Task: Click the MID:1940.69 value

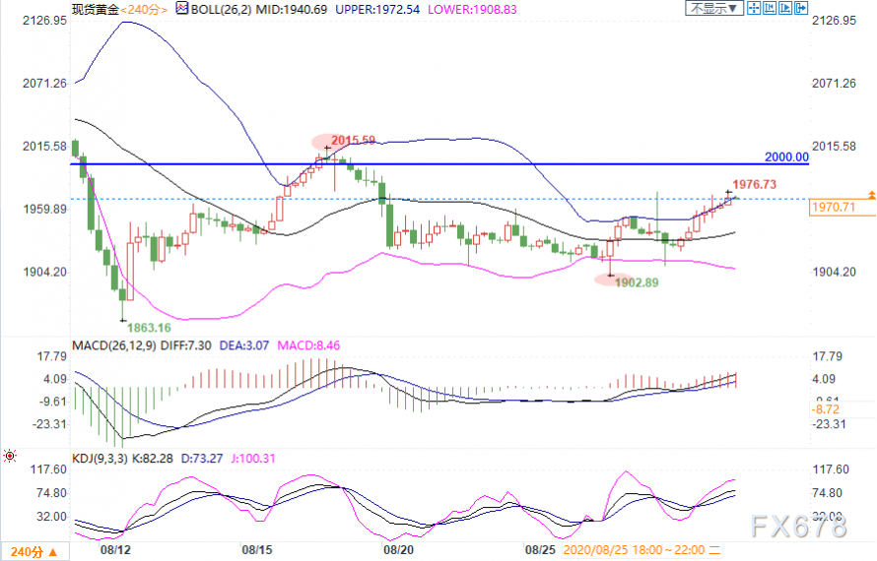Action: pyautogui.click(x=292, y=10)
